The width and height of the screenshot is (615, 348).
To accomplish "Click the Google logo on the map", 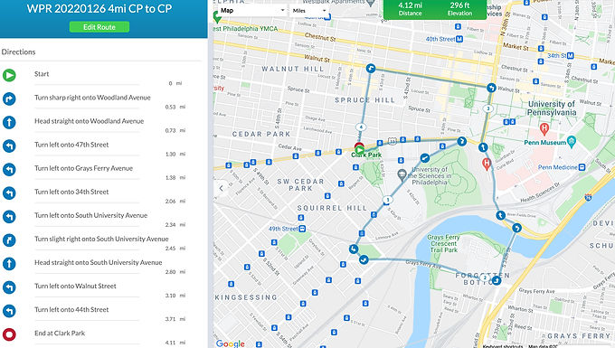I will (x=231, y=343).
